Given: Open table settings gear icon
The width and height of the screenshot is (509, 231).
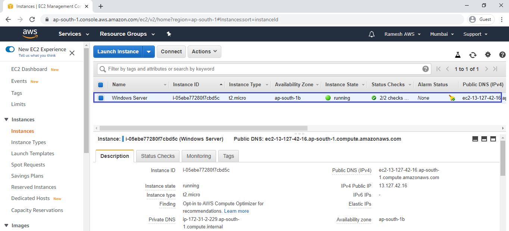Looking at the screenshot, I should [488, 54].
